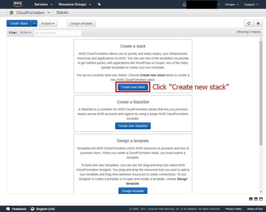Click the vertical scrollbar thumb
The height and width of the screenshot is (212, 266).
click(x=261, y=93)
